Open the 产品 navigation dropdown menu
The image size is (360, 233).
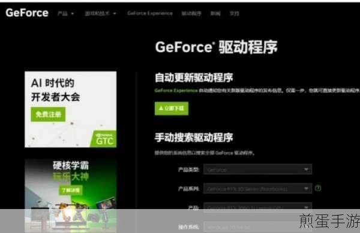(65, 14)
